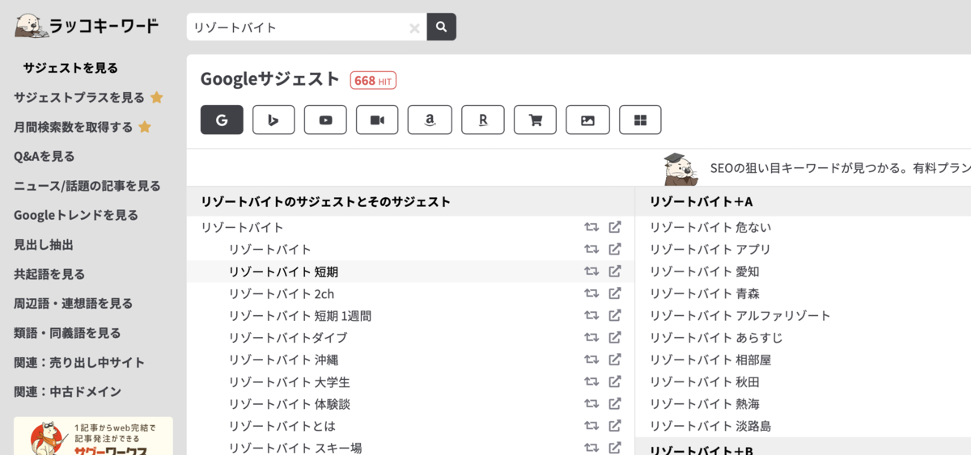Open Q&Aを見る menu item
Screen dimensions: 971x455
[45, 156]
